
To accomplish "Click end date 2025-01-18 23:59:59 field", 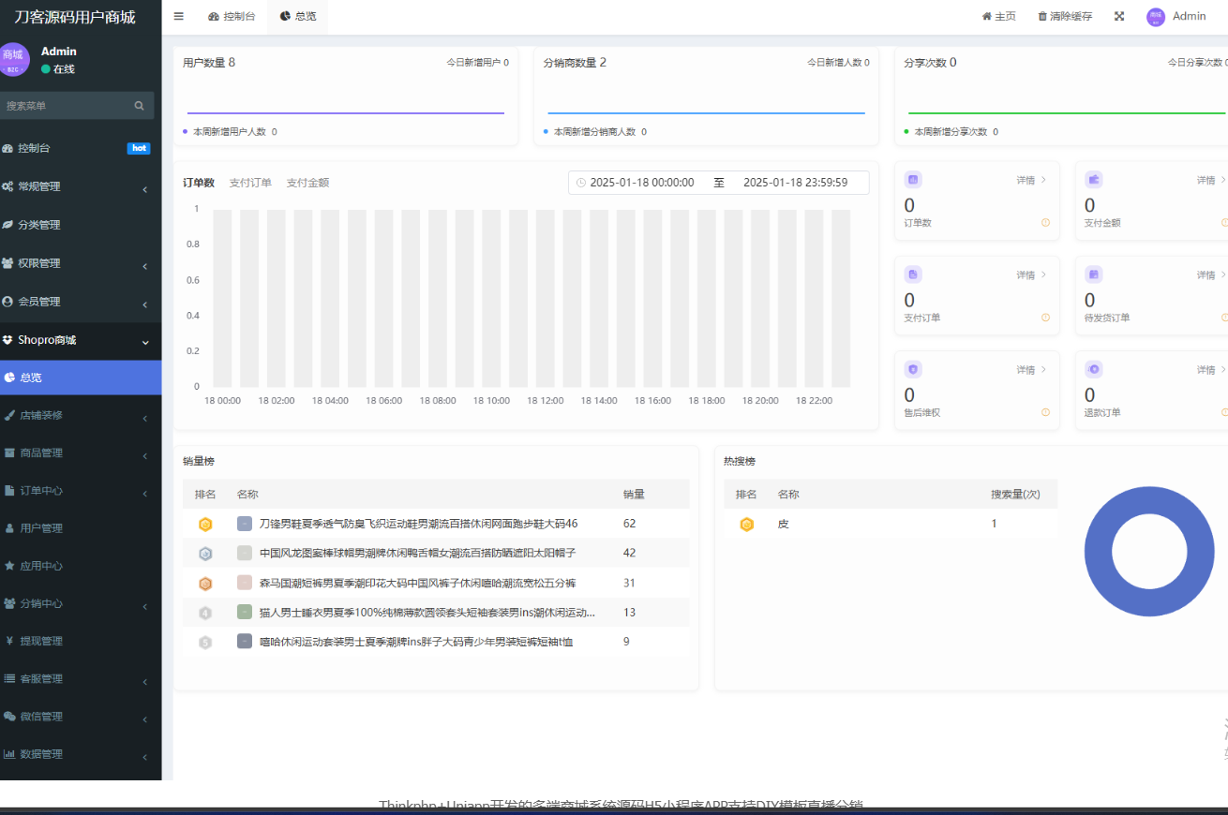I will point(796,183).
